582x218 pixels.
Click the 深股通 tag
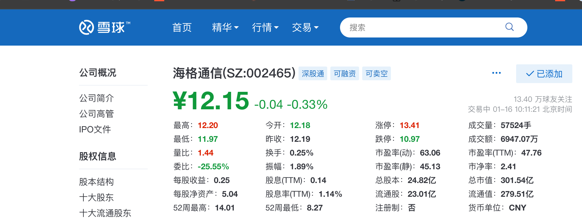(313, 73)
